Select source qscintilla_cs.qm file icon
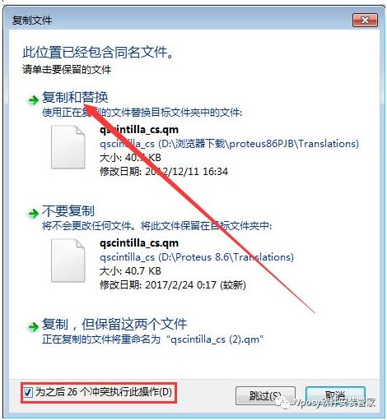Image resolution: width=387 pixels, height=420 pixels. tap(68, 147)
